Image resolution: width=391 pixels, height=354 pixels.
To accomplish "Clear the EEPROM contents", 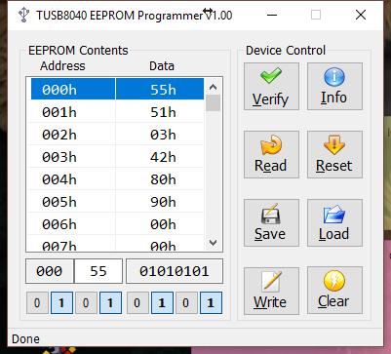I will [334, 291].
